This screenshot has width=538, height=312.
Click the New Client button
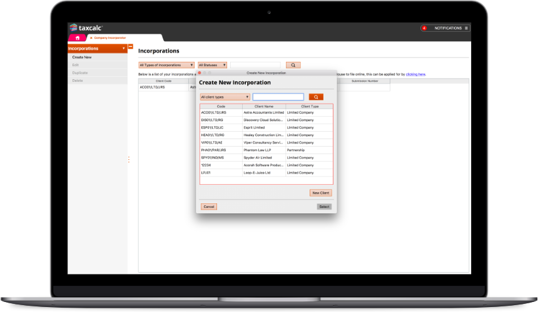[320, 193]
